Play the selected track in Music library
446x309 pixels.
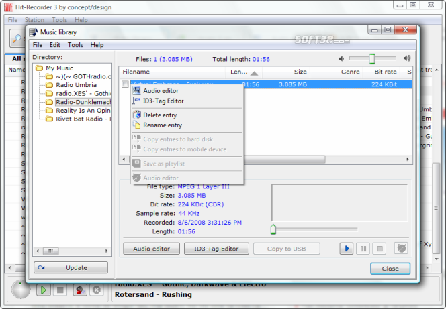(x=347, y=249)
